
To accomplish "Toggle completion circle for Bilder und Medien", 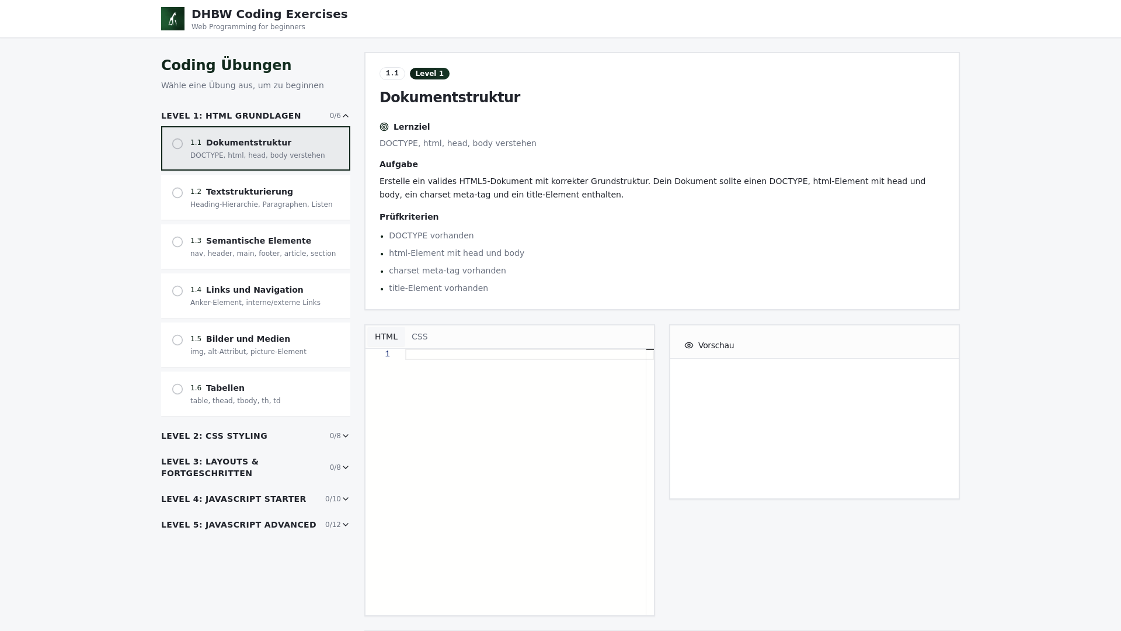I will tap(177, 340).
